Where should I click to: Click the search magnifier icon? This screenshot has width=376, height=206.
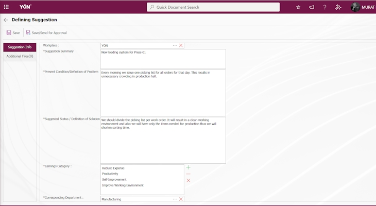[152, 7]
